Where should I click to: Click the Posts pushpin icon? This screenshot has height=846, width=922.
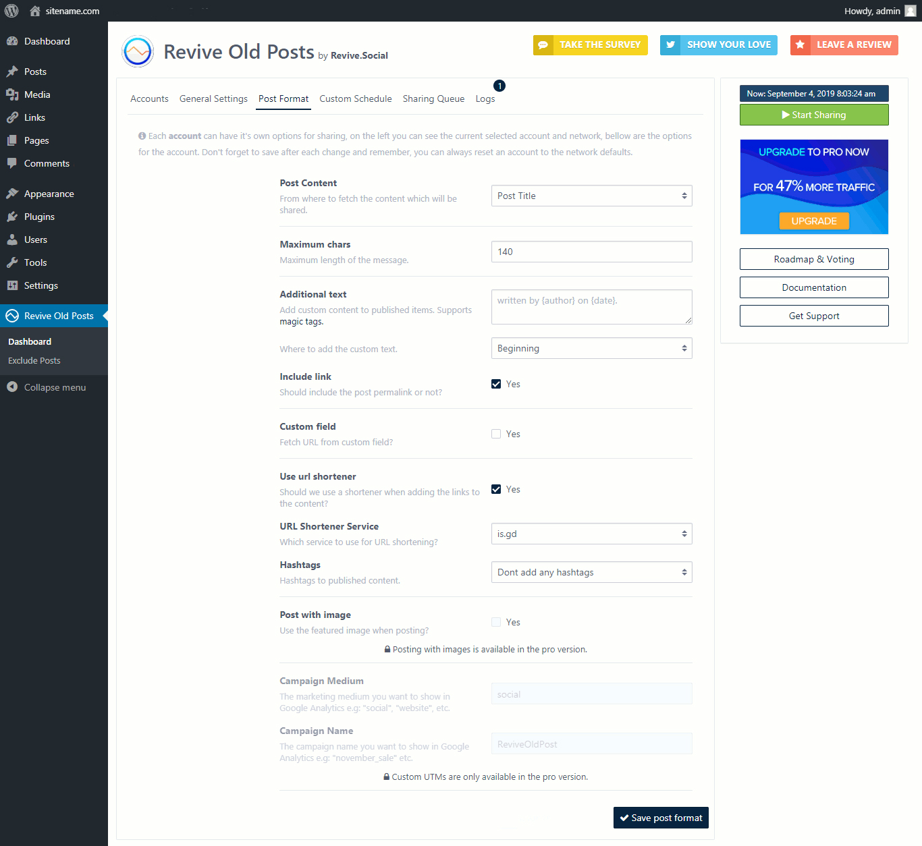pyautogui.click(x=12, y=72)
